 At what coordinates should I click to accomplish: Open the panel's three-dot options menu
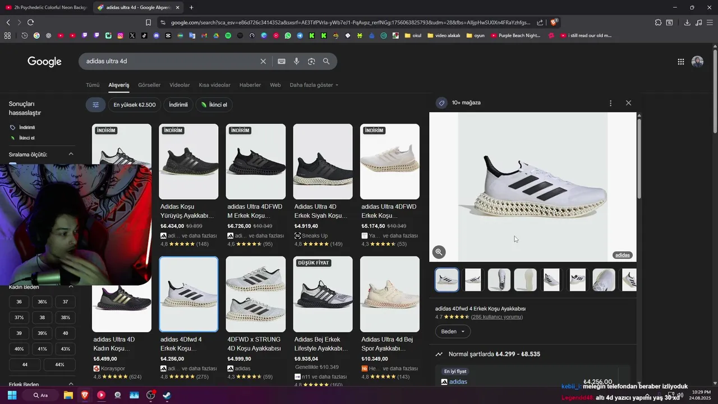click(610, 103)
